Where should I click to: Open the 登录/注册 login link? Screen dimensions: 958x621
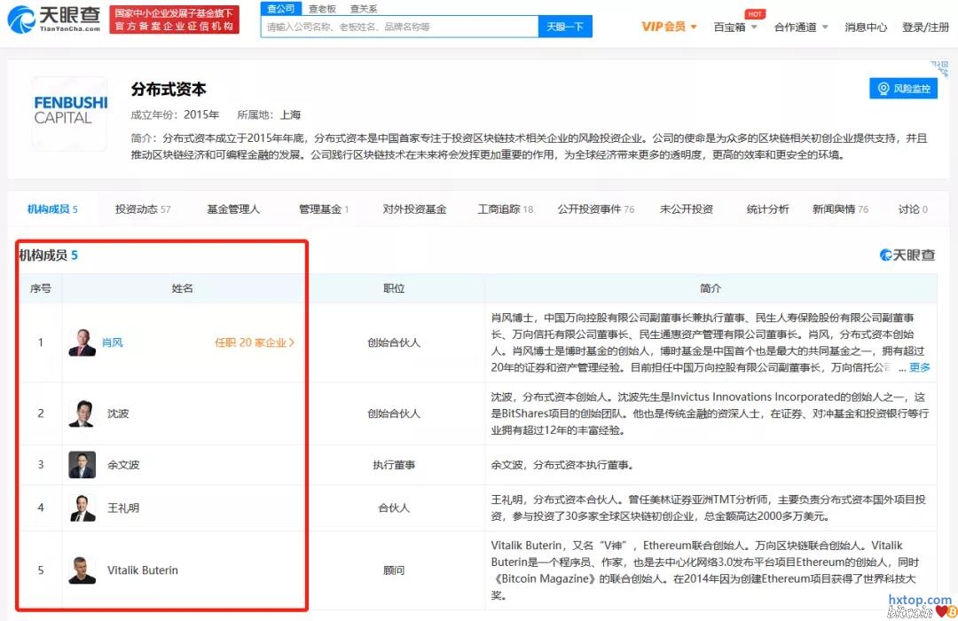tap(925, 27)
